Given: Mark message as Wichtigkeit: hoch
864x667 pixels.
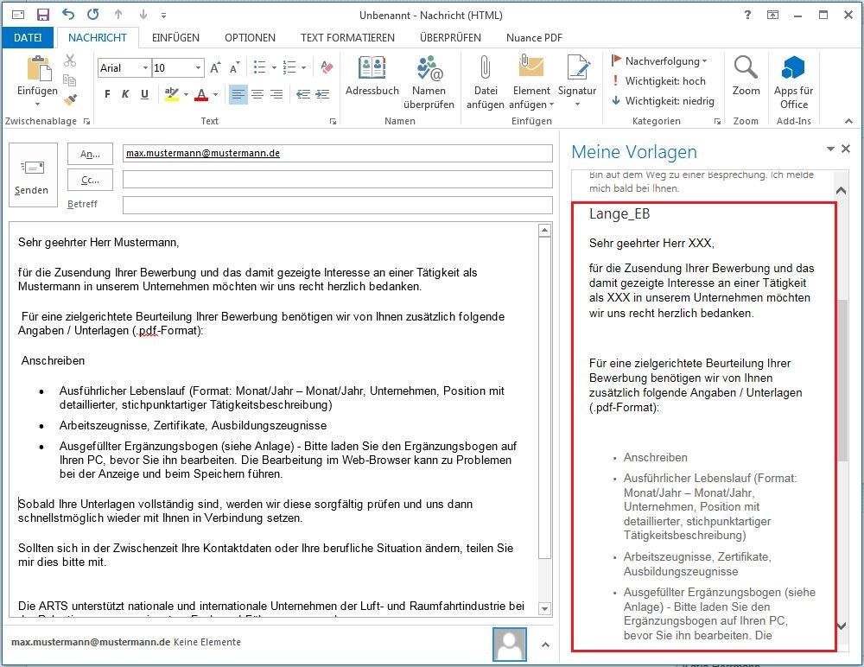Looking at the screenshot, I should pos(659,81).
